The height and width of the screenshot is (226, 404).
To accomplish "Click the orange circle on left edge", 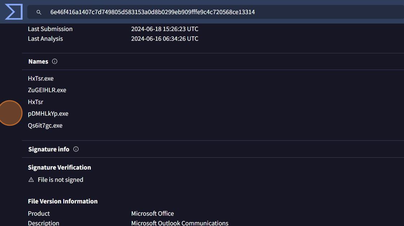I will coord(10,113).
